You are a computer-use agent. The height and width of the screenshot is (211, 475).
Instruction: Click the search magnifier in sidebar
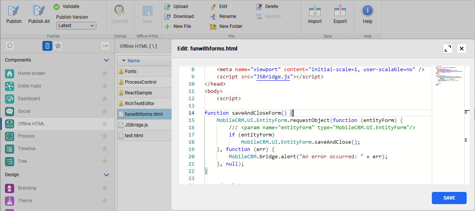pos(10,46)
